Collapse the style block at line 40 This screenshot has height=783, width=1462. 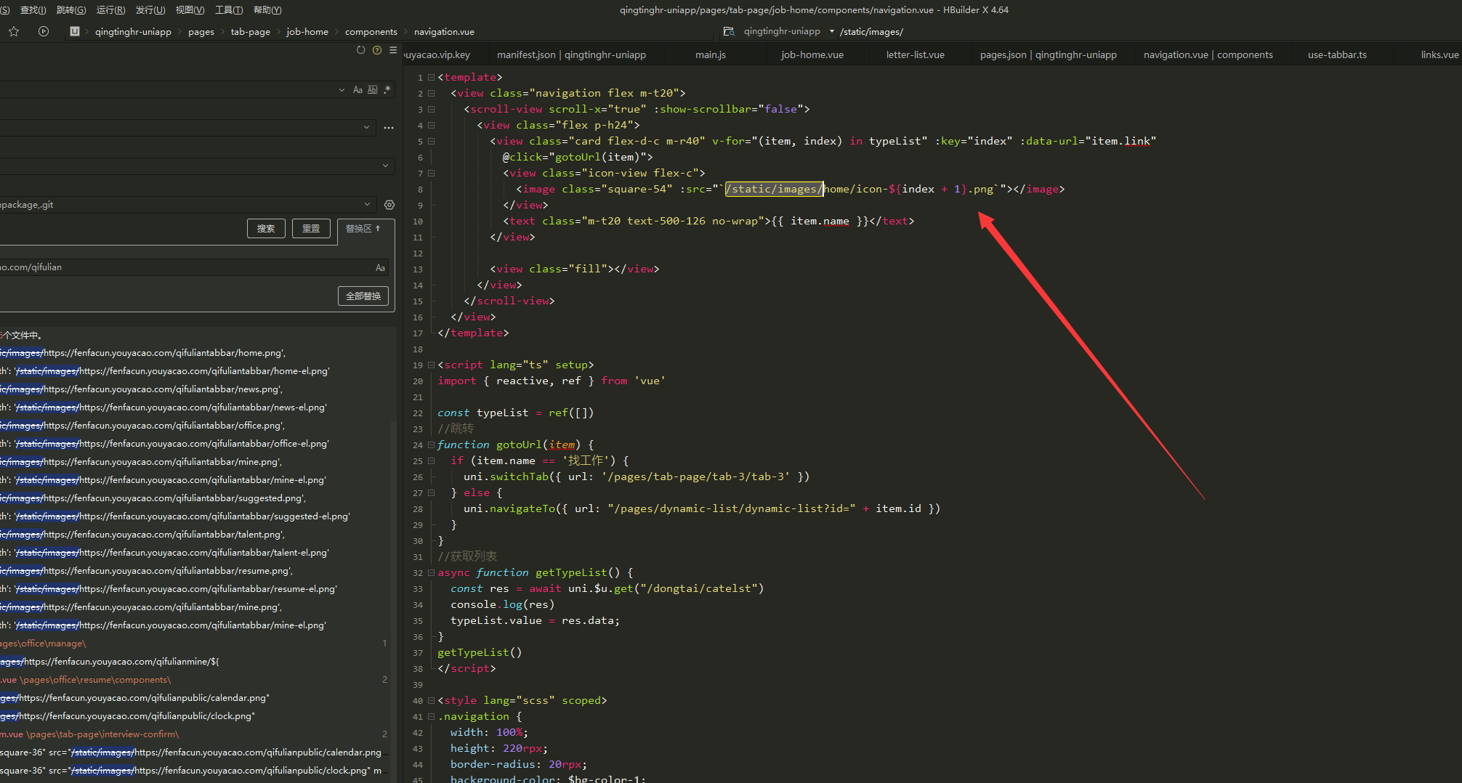click(431, 700)
